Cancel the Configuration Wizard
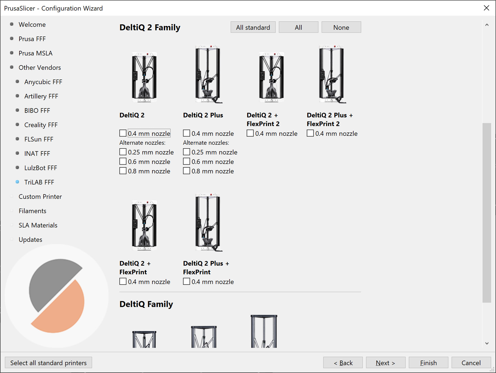 click(x=471, y=363)
